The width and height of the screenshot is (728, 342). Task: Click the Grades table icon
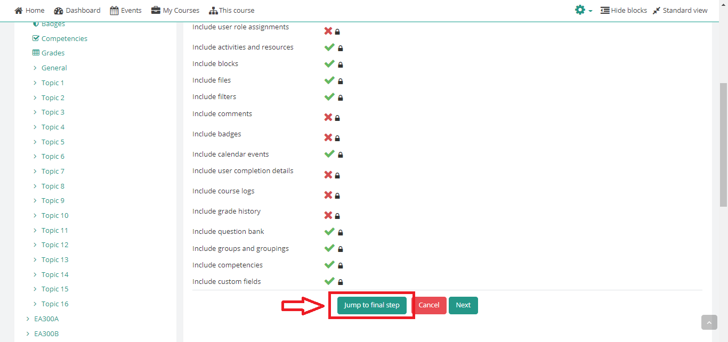coord(36,53)
